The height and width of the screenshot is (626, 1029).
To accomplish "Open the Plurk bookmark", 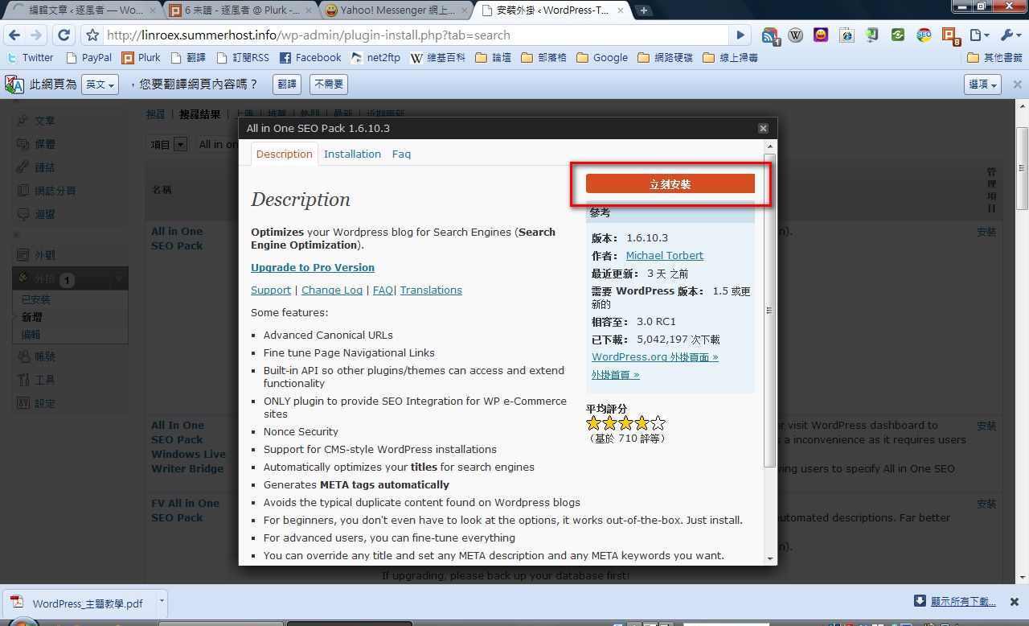I will [x=141, y=58].
